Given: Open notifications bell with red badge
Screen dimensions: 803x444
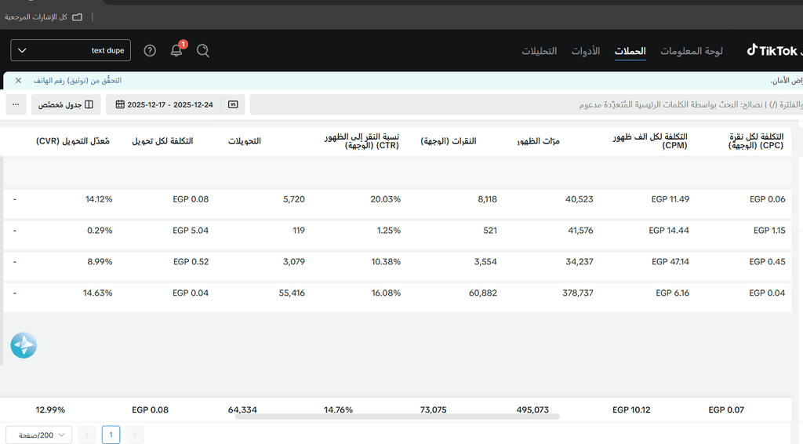Looking at the screenshot, I should click(x=177, y=49).
